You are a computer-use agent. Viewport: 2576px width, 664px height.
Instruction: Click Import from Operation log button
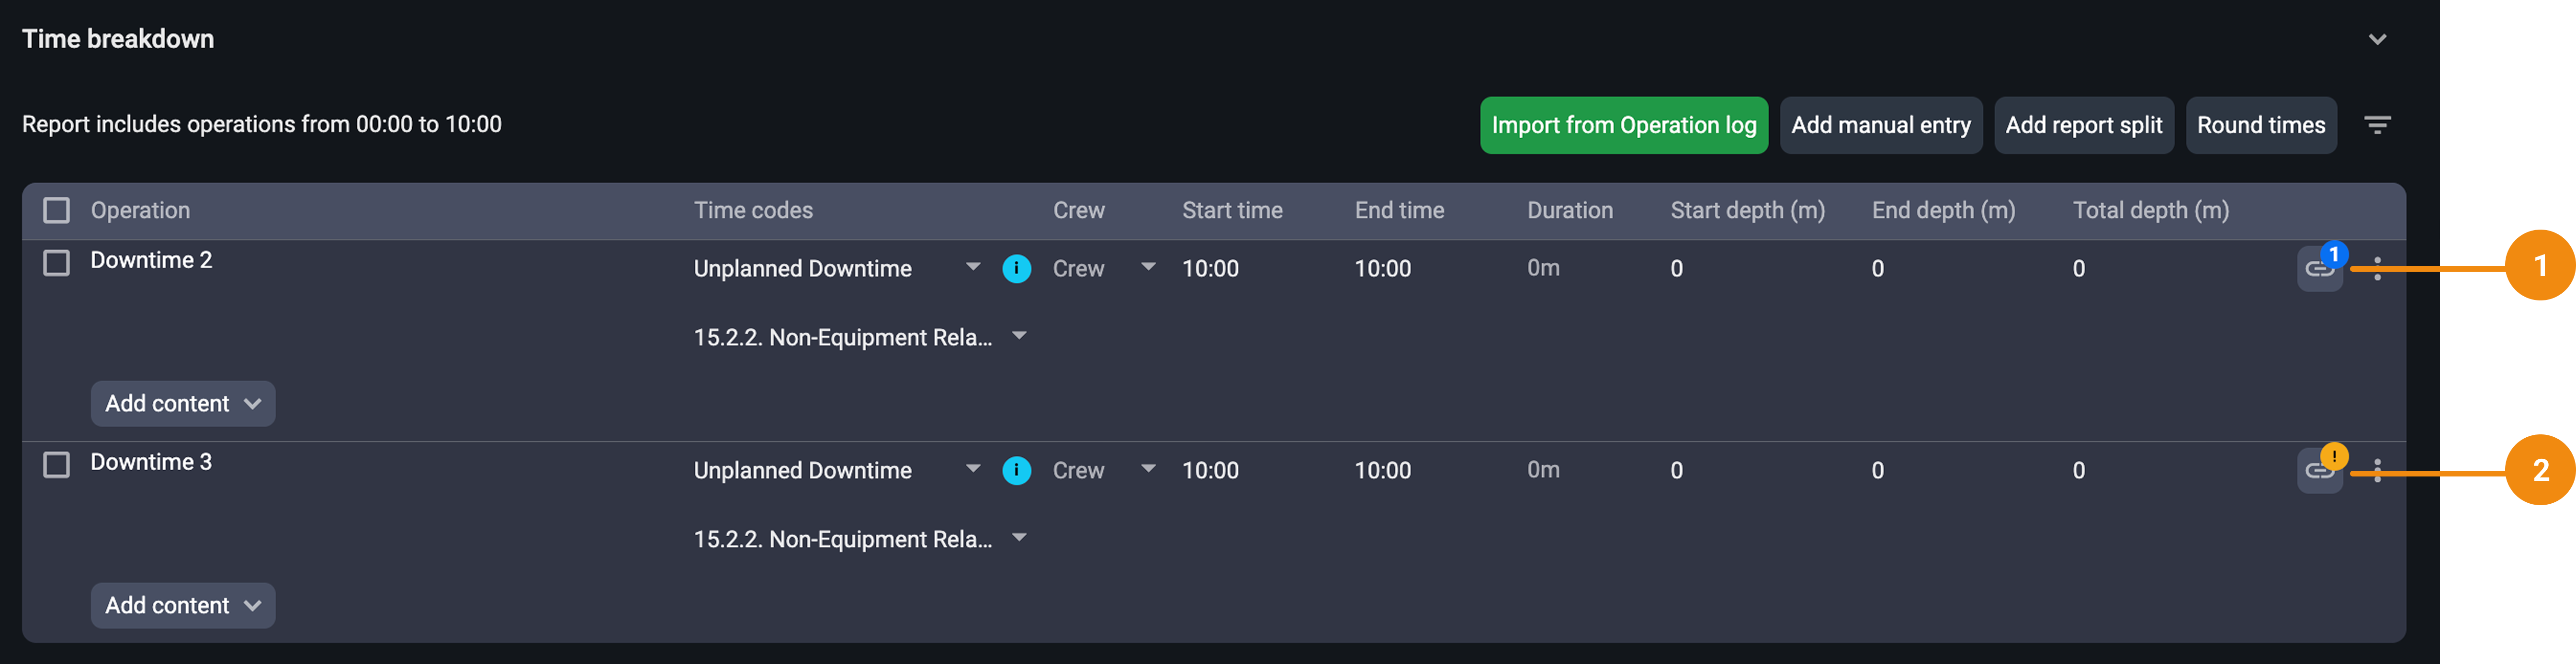[x=1623, y=125]
